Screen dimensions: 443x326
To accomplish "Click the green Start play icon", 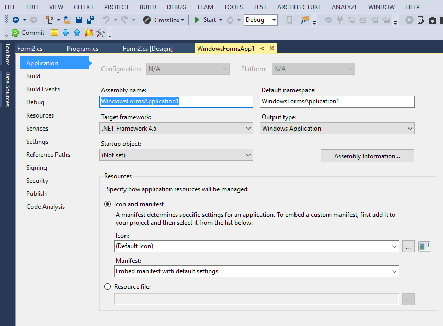I will tap(197, 20).
